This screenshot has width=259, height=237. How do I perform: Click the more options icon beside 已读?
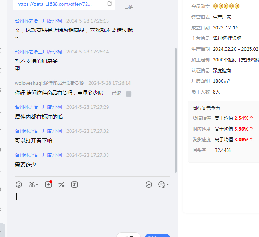click(129, 94)
